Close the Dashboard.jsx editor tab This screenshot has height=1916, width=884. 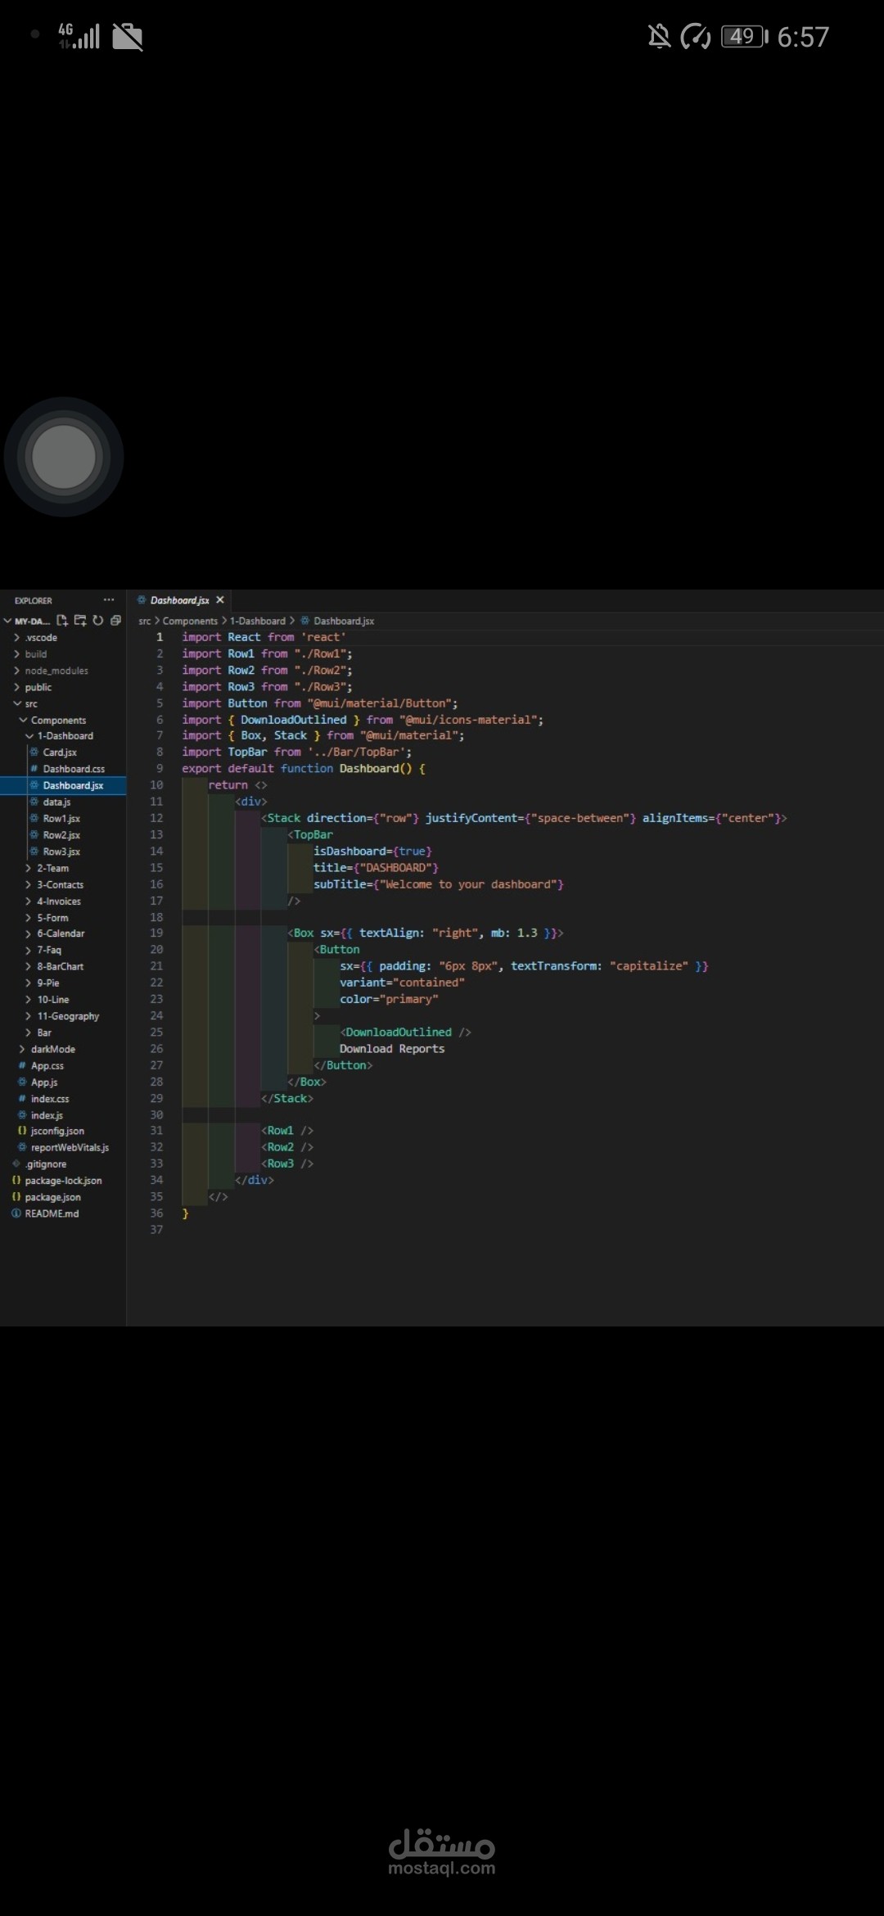point(219,600)
